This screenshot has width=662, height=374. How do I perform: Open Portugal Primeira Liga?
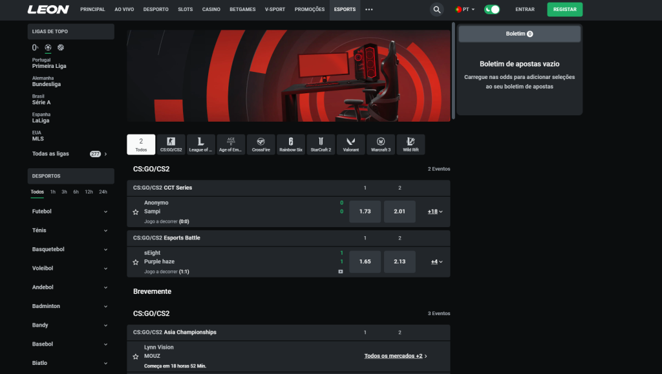click(x=49, y=63)
